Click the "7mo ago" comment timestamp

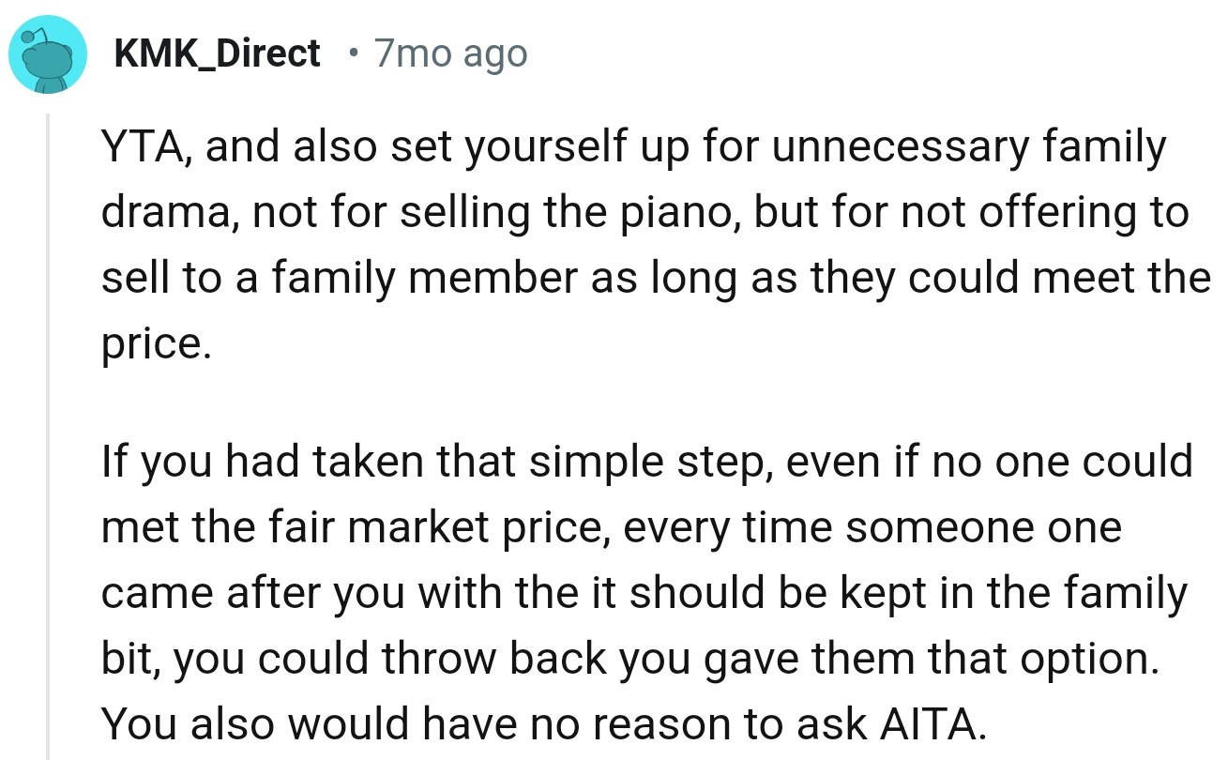pos(450,54)
